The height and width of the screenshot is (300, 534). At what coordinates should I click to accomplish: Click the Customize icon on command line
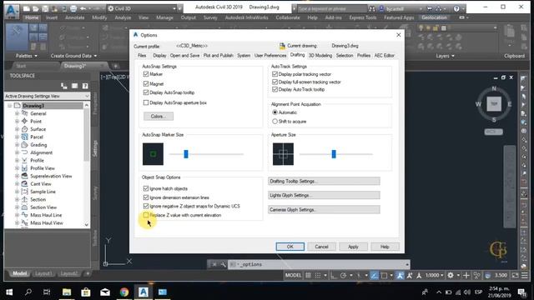click(x=223, y=264)
